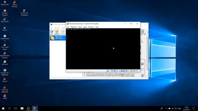Open the Action Center notifications icon
This screenshot has width=198, height=111.
[194, 108]
